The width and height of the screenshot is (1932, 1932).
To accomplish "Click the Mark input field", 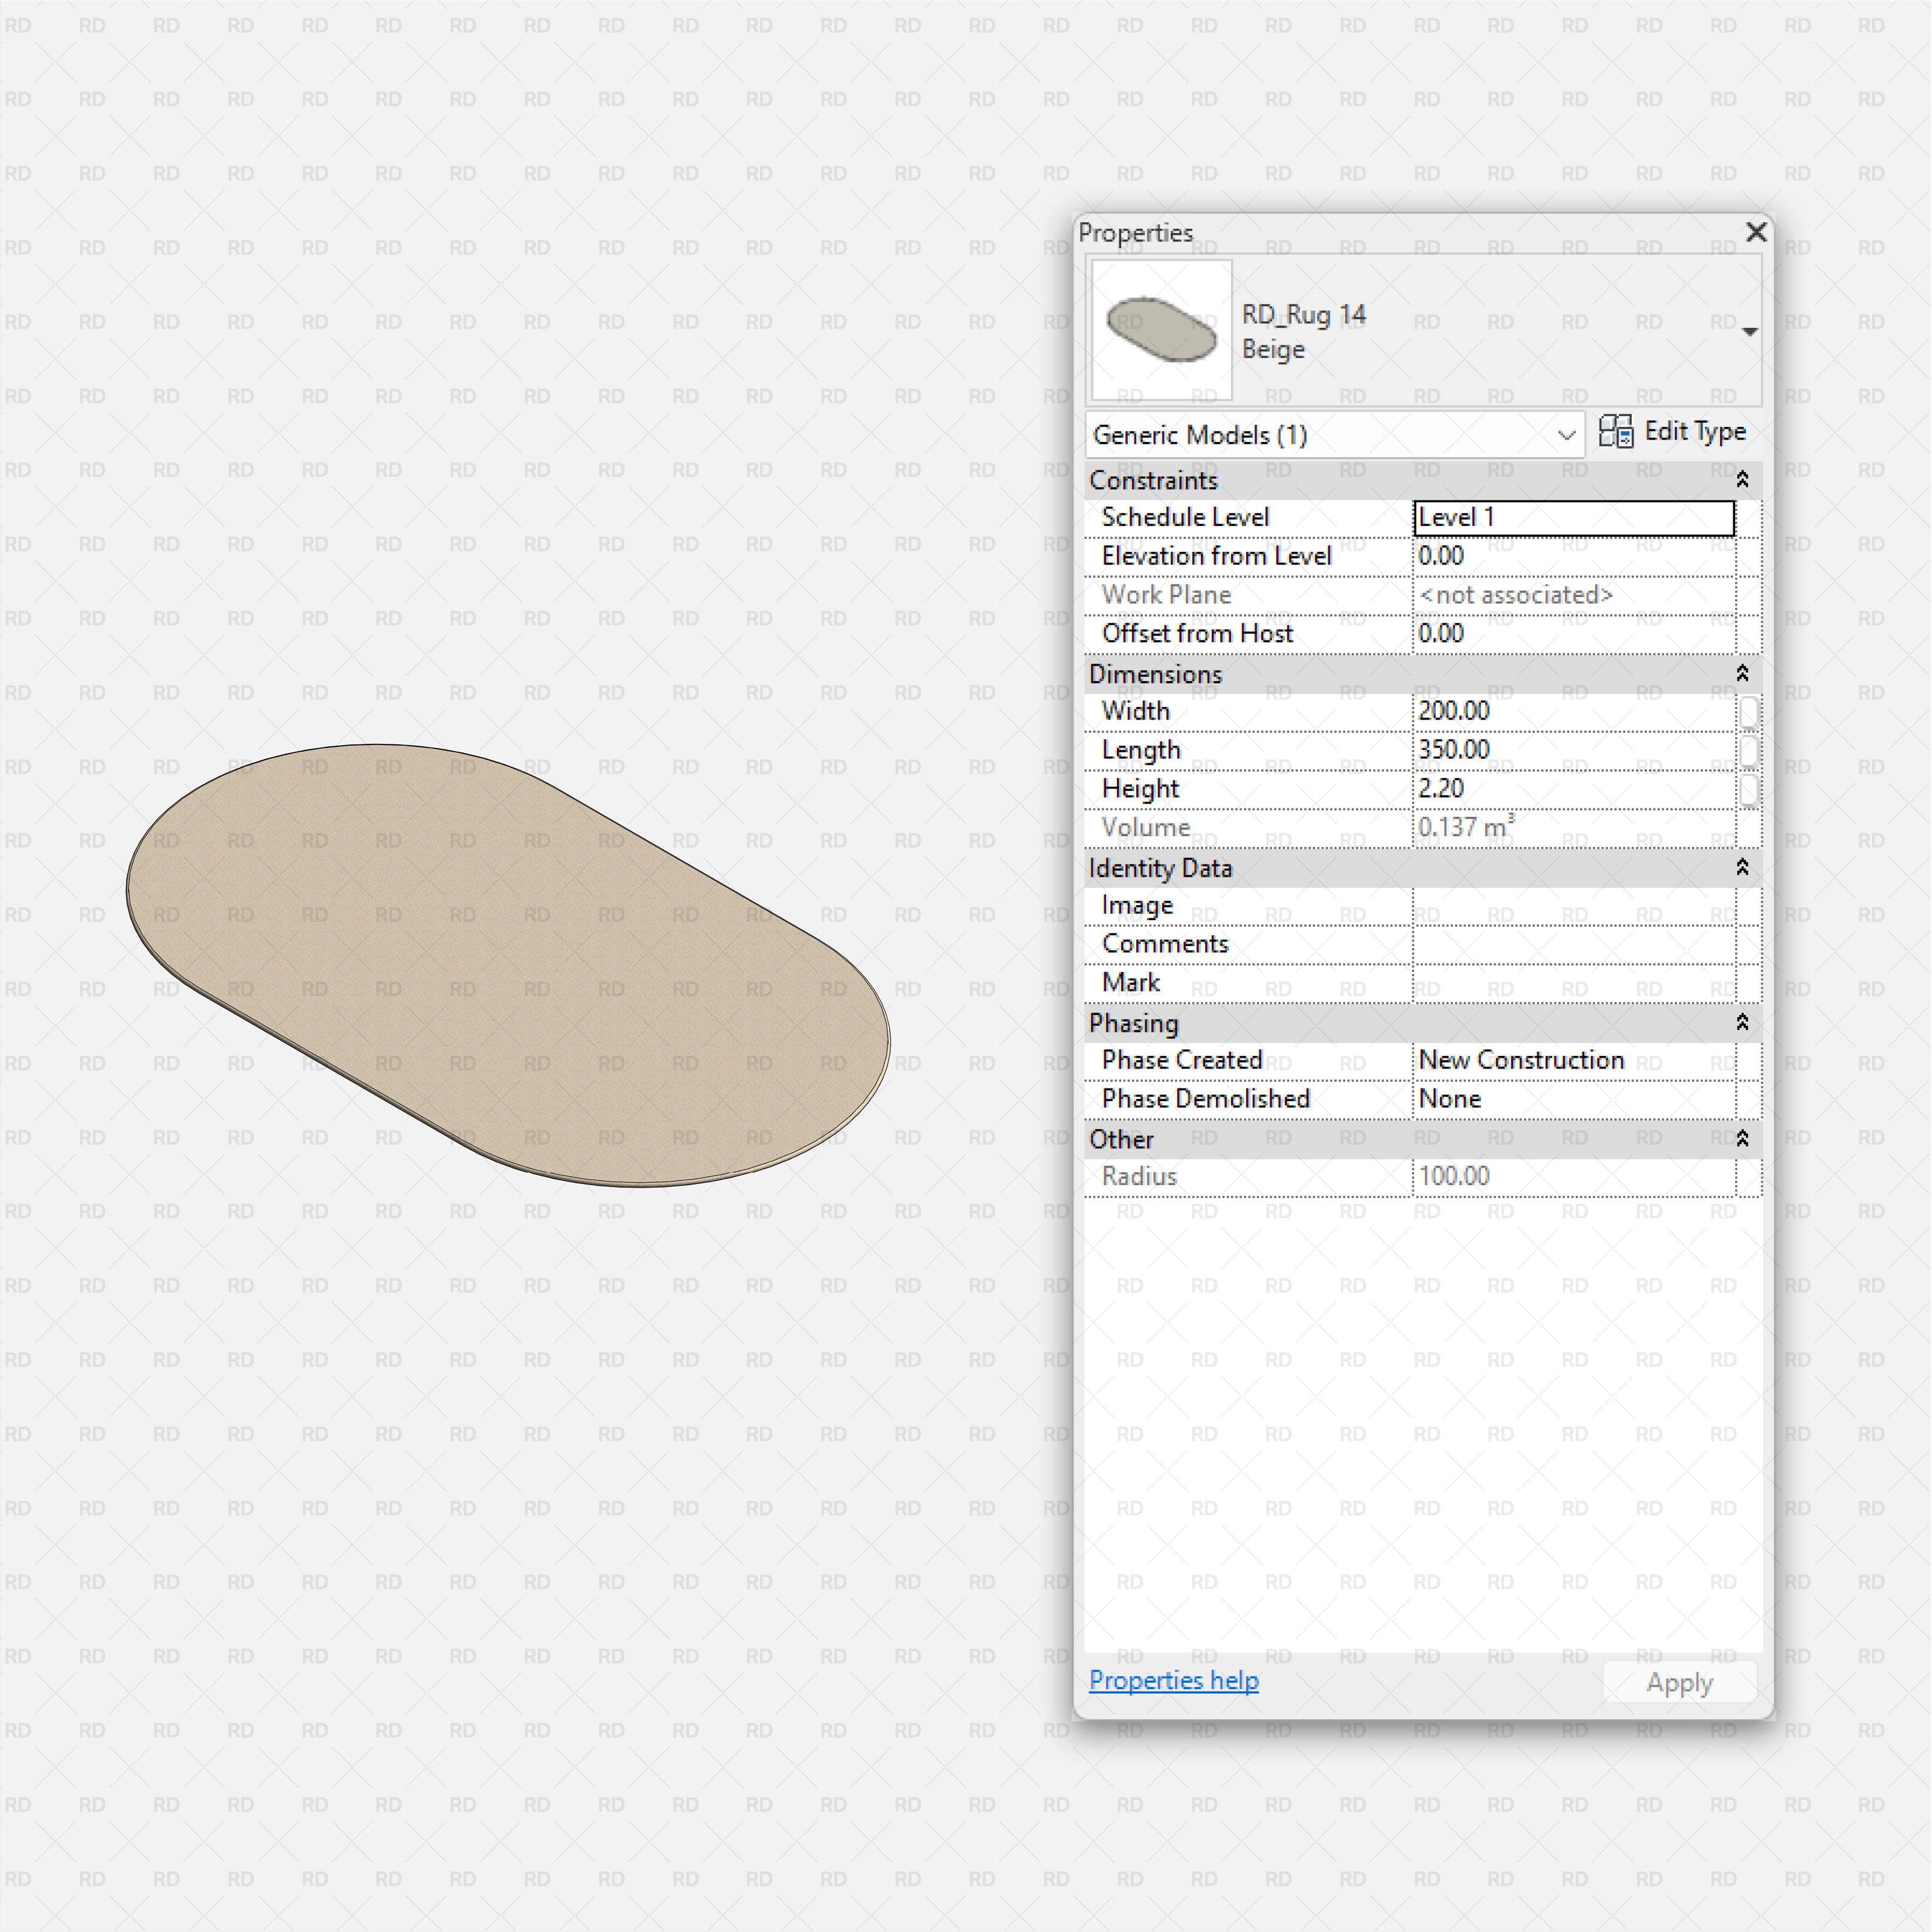I will (1570, 982).
